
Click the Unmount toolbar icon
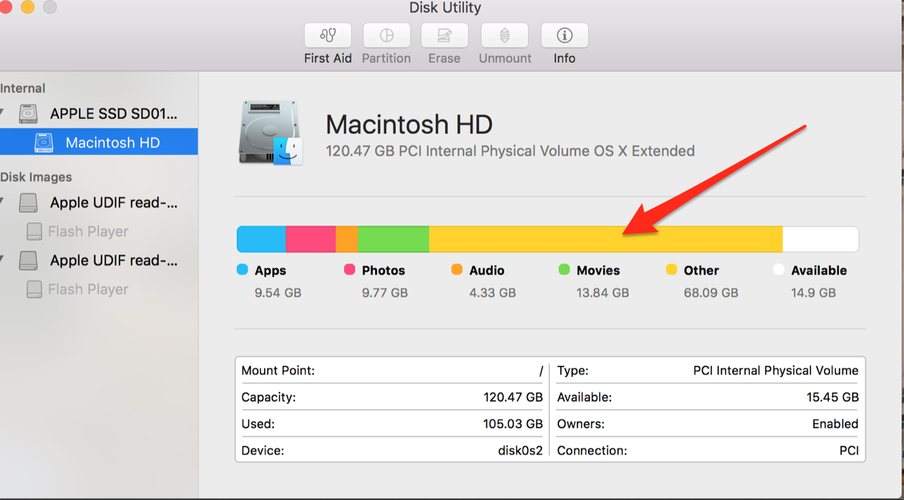[504, 36]
